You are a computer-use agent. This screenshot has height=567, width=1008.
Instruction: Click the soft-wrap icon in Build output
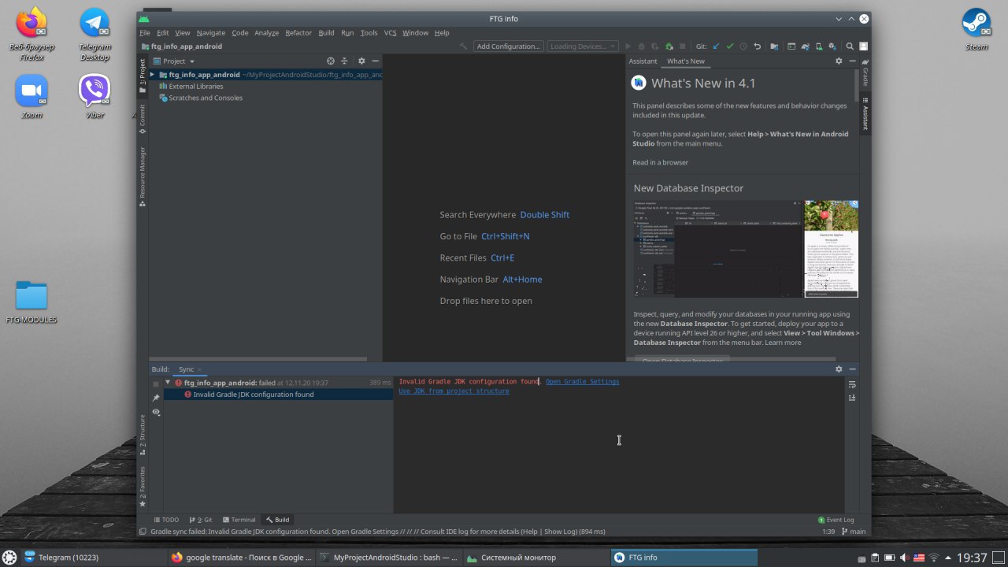(x=852, y=384)
